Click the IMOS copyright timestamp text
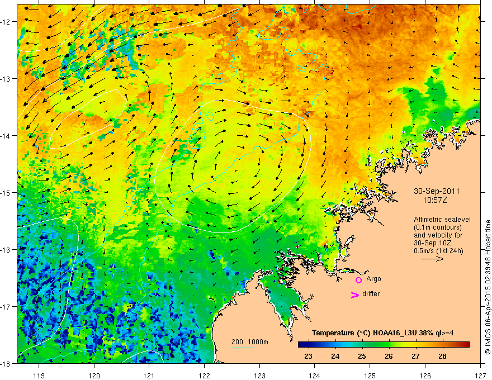The image size is (492, 380). tap(488, 288)
